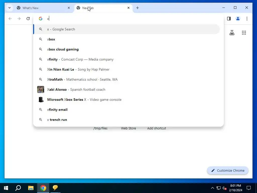Viewport: 257px width, 193px height.
Task: Open the Chrome tab search dropdown
Action: tap(10, 8)
